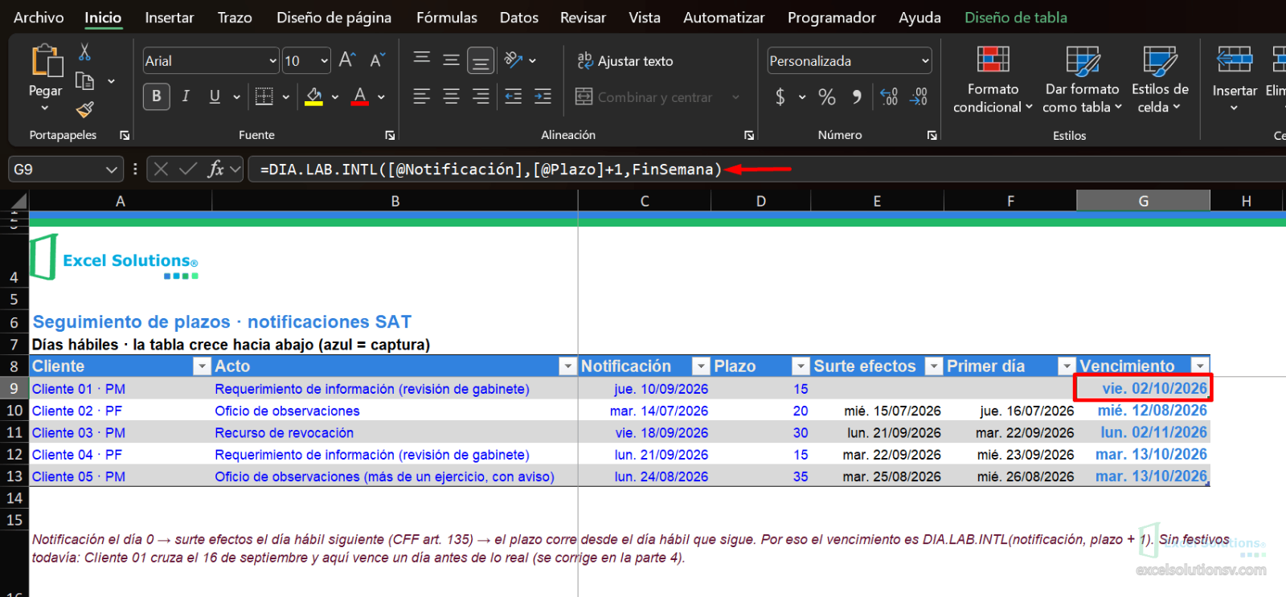Click the increase decimals icon

(889, 97)
